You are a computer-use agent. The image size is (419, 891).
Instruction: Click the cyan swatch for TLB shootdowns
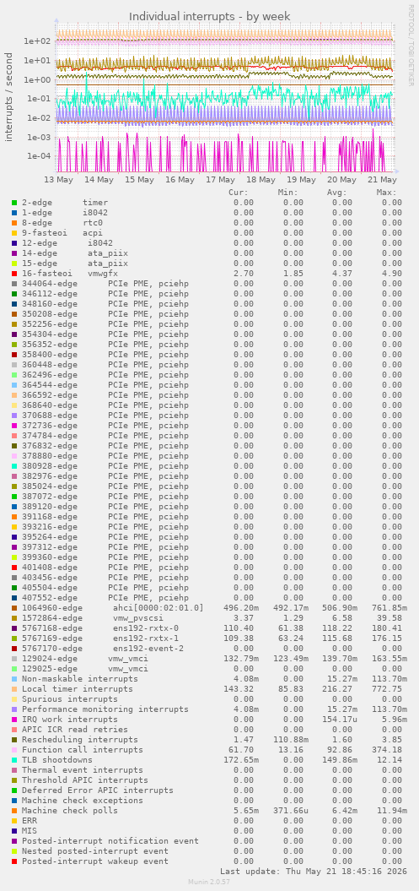click(14, 760)
